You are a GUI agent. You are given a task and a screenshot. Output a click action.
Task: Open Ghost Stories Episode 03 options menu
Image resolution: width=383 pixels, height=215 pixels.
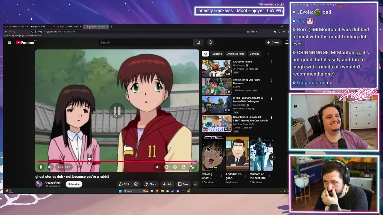271,117
